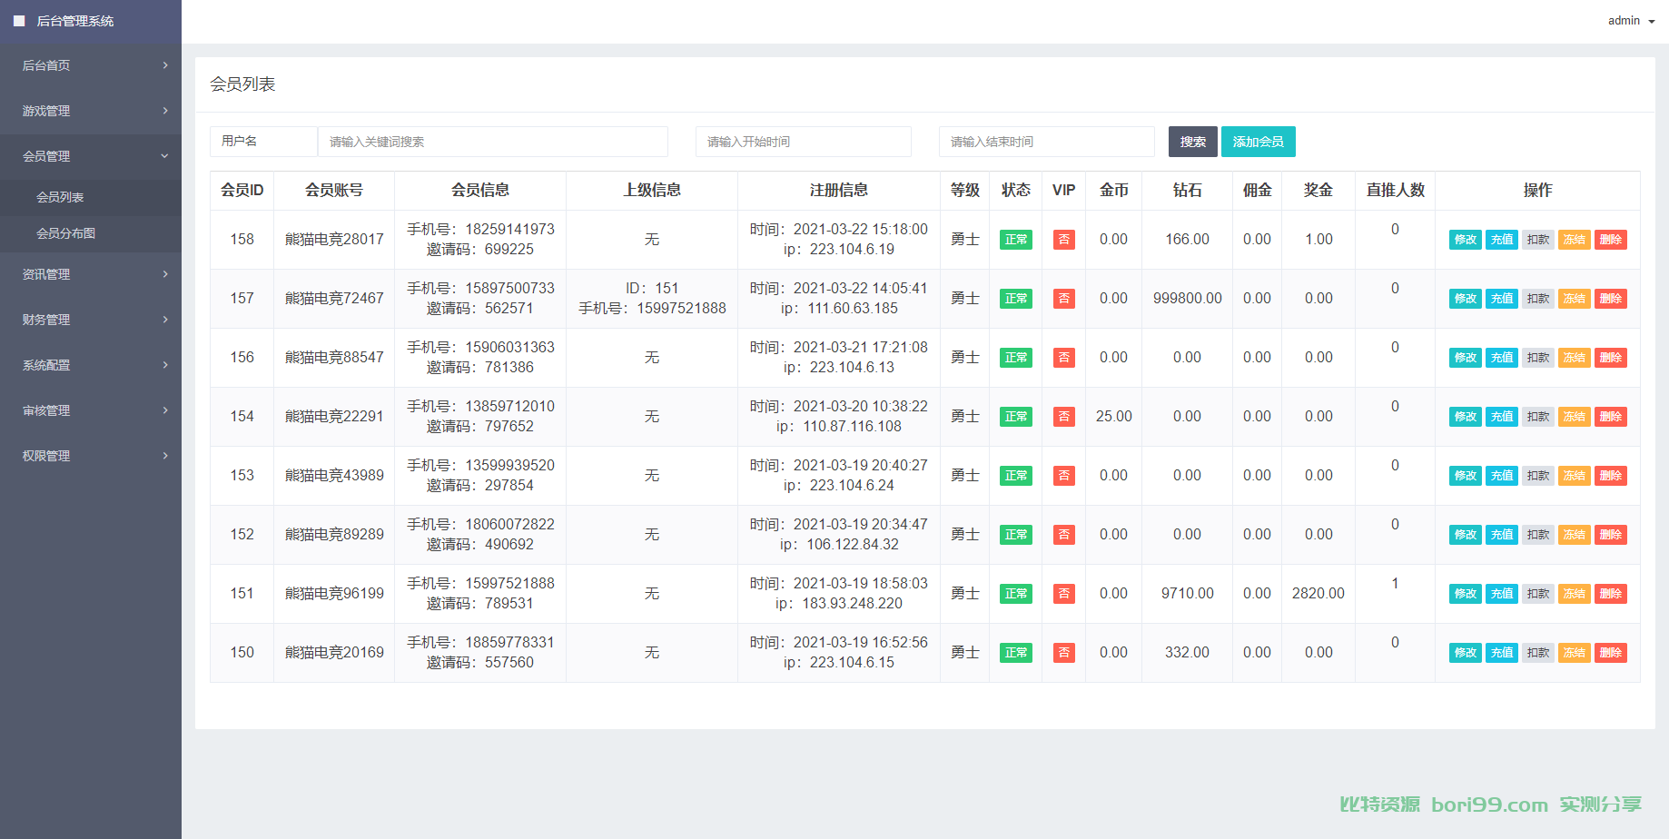Screen dimensions: 1669x839
Task: Click 冻结 for member ID 152
Action: point(1575,535)
